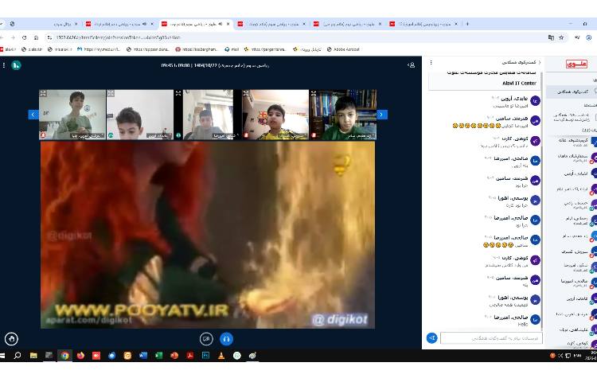
Task: Click the Alavi logo in the sidebar
Action: [576, 64]
